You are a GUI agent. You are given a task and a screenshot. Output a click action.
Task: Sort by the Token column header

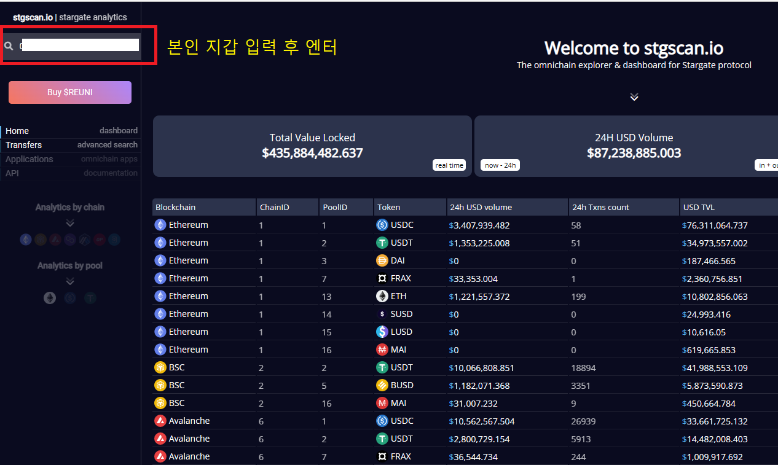point(410,207)
